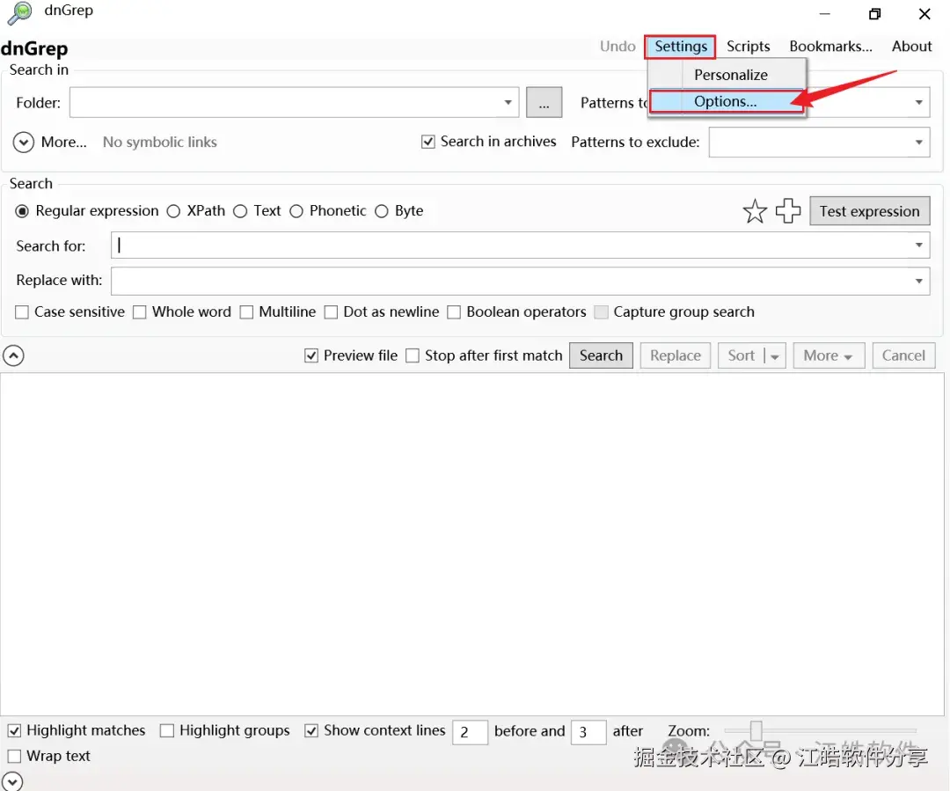Open the Sort direction dropdown arrow
Screen dimensions: 950x791
click(x=775, y=356)
